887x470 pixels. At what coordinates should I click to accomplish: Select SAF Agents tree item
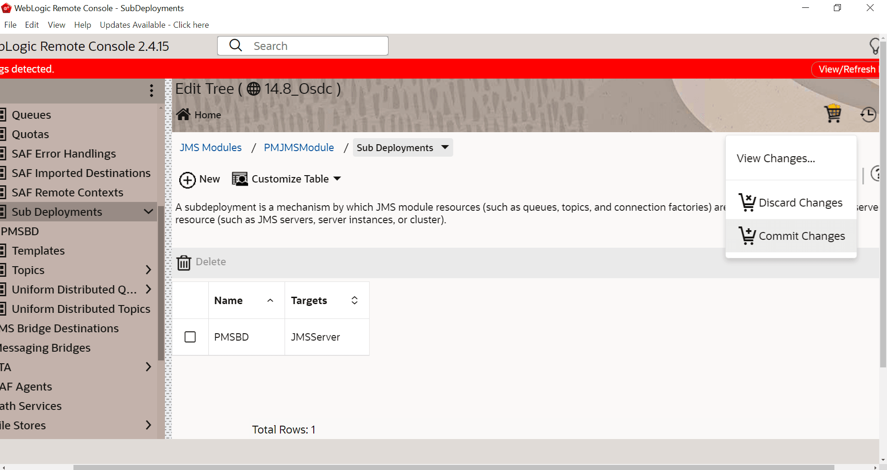[x=26, y=386]
